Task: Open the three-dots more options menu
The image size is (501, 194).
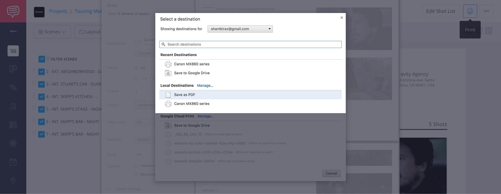Action: tap(486, 11)
